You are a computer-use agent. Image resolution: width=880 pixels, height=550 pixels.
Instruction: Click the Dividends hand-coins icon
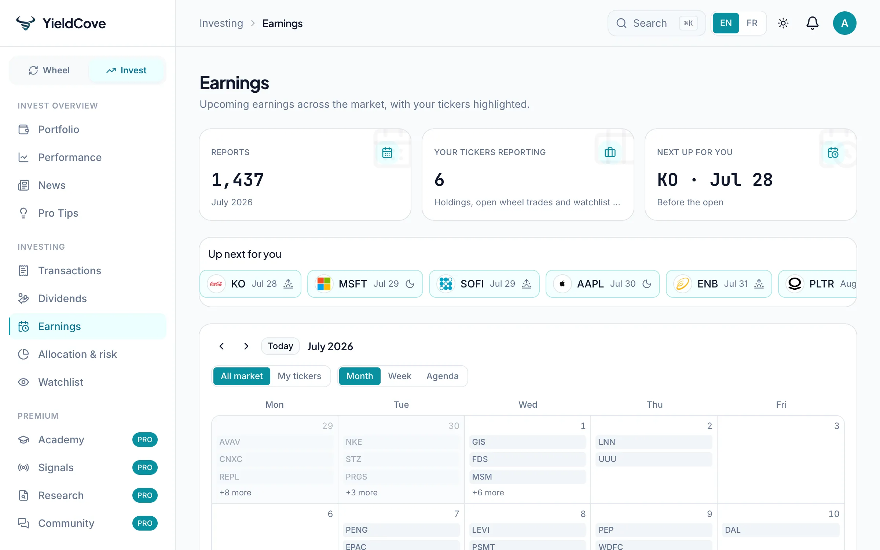[23, 298]
